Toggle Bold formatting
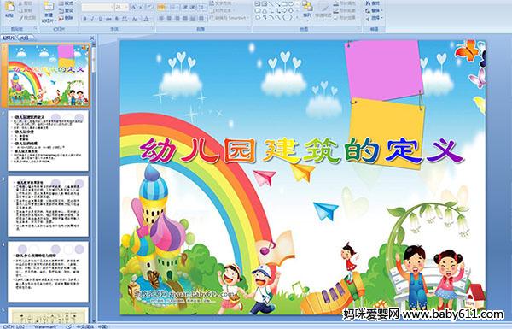512x329 pixels. tap(84, 19)
